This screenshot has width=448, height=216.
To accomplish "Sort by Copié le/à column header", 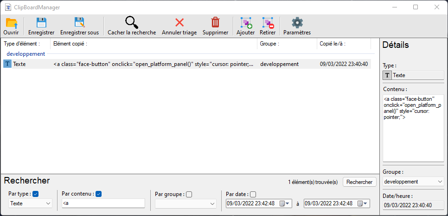I will (x=343, y=44).
